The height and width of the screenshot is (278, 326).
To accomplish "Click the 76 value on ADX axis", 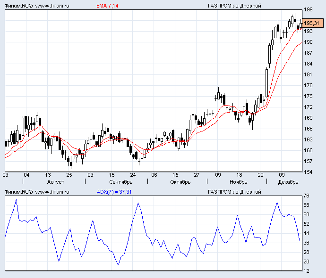I will [307, 196].
